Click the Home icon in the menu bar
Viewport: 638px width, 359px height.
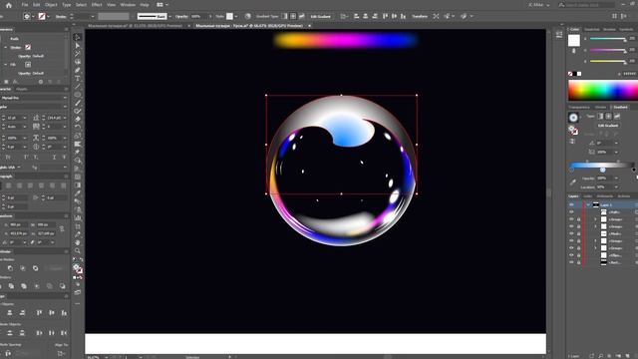pos(9,5)
